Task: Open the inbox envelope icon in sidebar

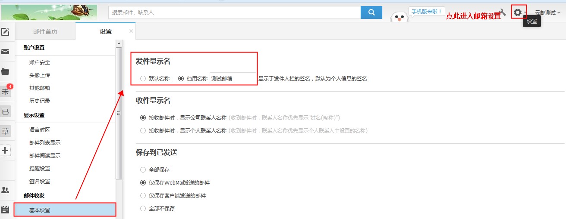Action: (x=6, y=52)
